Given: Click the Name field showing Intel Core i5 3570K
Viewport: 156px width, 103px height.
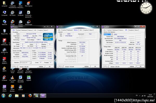Looking at the screenshot, I should (31, 34).
